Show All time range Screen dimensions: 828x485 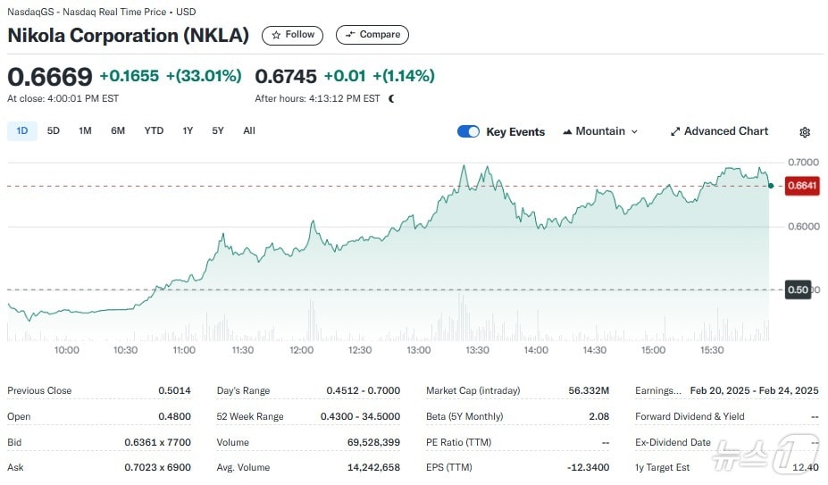pyautogui.click(x=249, y=131)
